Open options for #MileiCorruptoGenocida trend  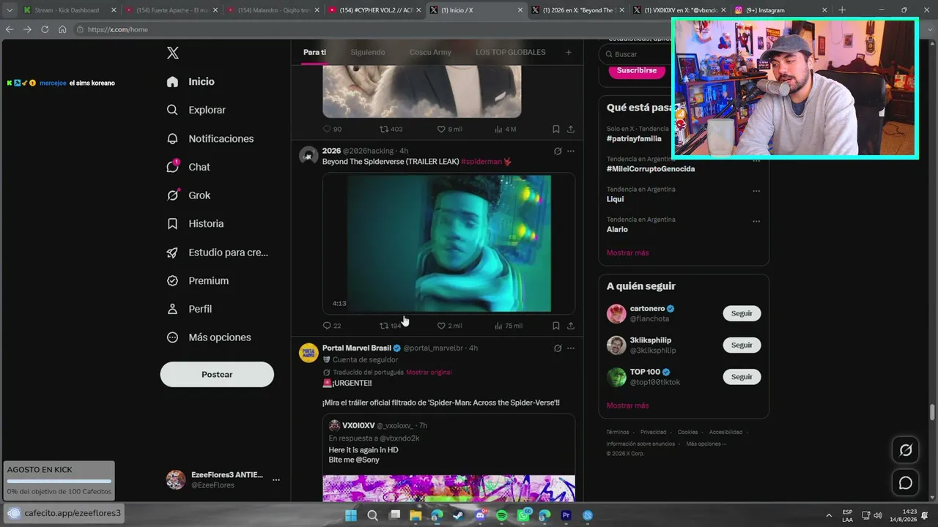[756, 160]
